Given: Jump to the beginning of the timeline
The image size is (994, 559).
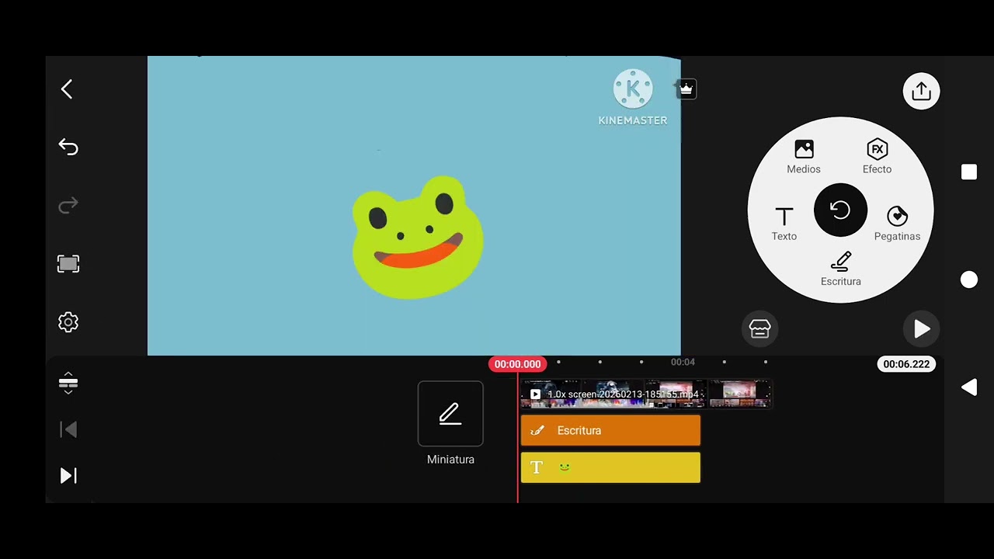Looking at the screenshot, I should [x=68, y=429].
